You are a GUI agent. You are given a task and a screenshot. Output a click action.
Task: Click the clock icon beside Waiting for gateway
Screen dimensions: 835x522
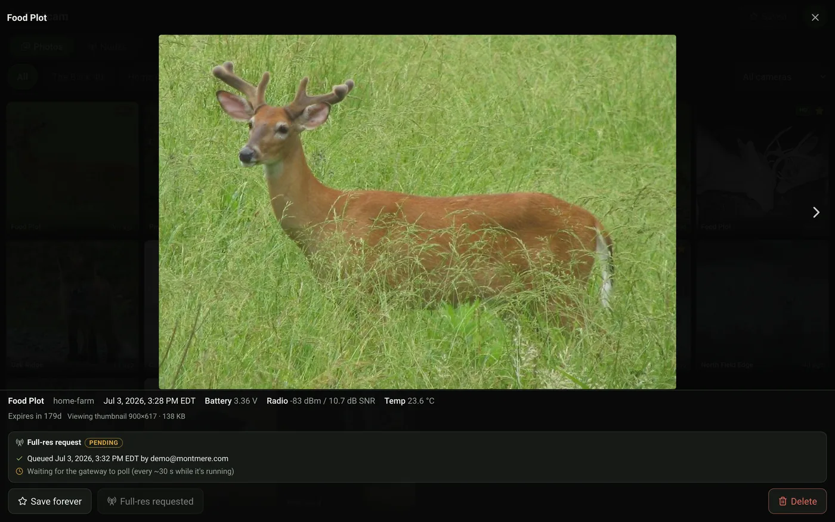click(x=20, y=471)
